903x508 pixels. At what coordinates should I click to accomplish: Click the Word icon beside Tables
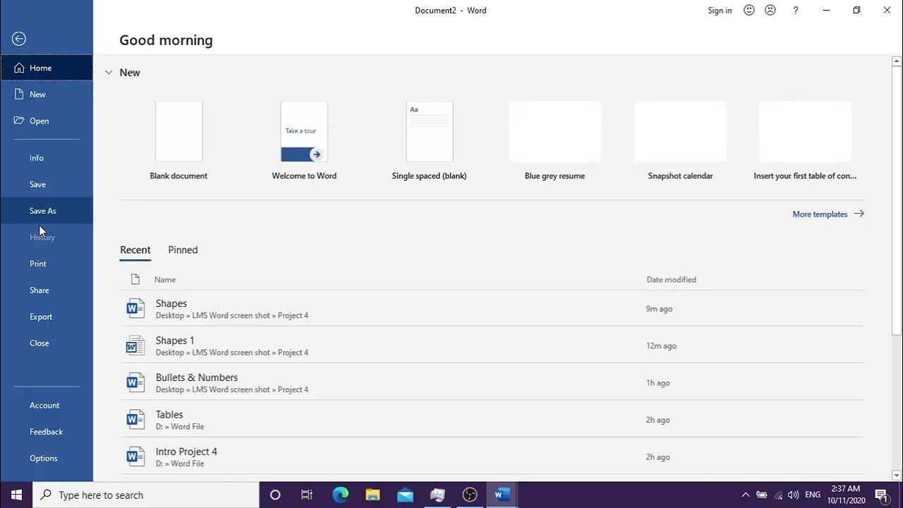[135, 420]
